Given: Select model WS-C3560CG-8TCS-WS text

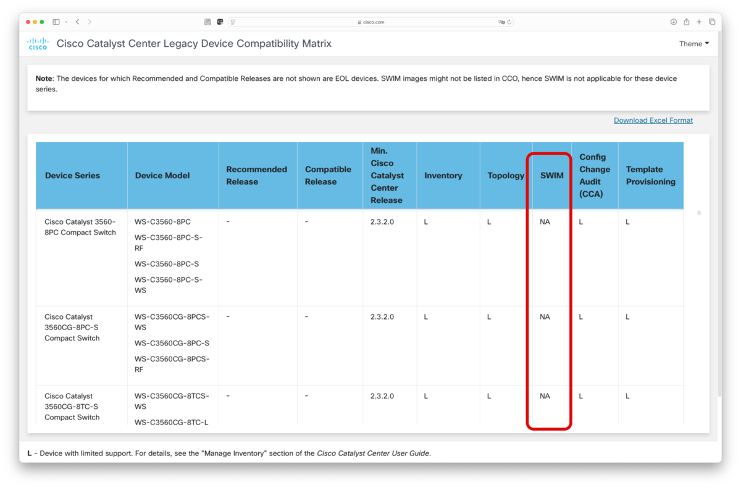Looking at the screenshot, I should point(172,401).
